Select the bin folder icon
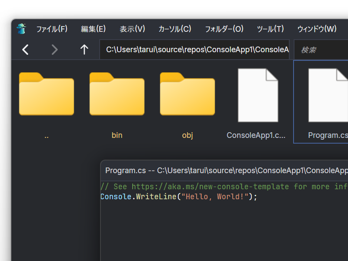The width and height of the screenshot is (348, 261). pos(117,94)
